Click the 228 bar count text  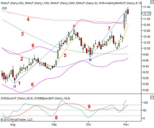(4, 8)
